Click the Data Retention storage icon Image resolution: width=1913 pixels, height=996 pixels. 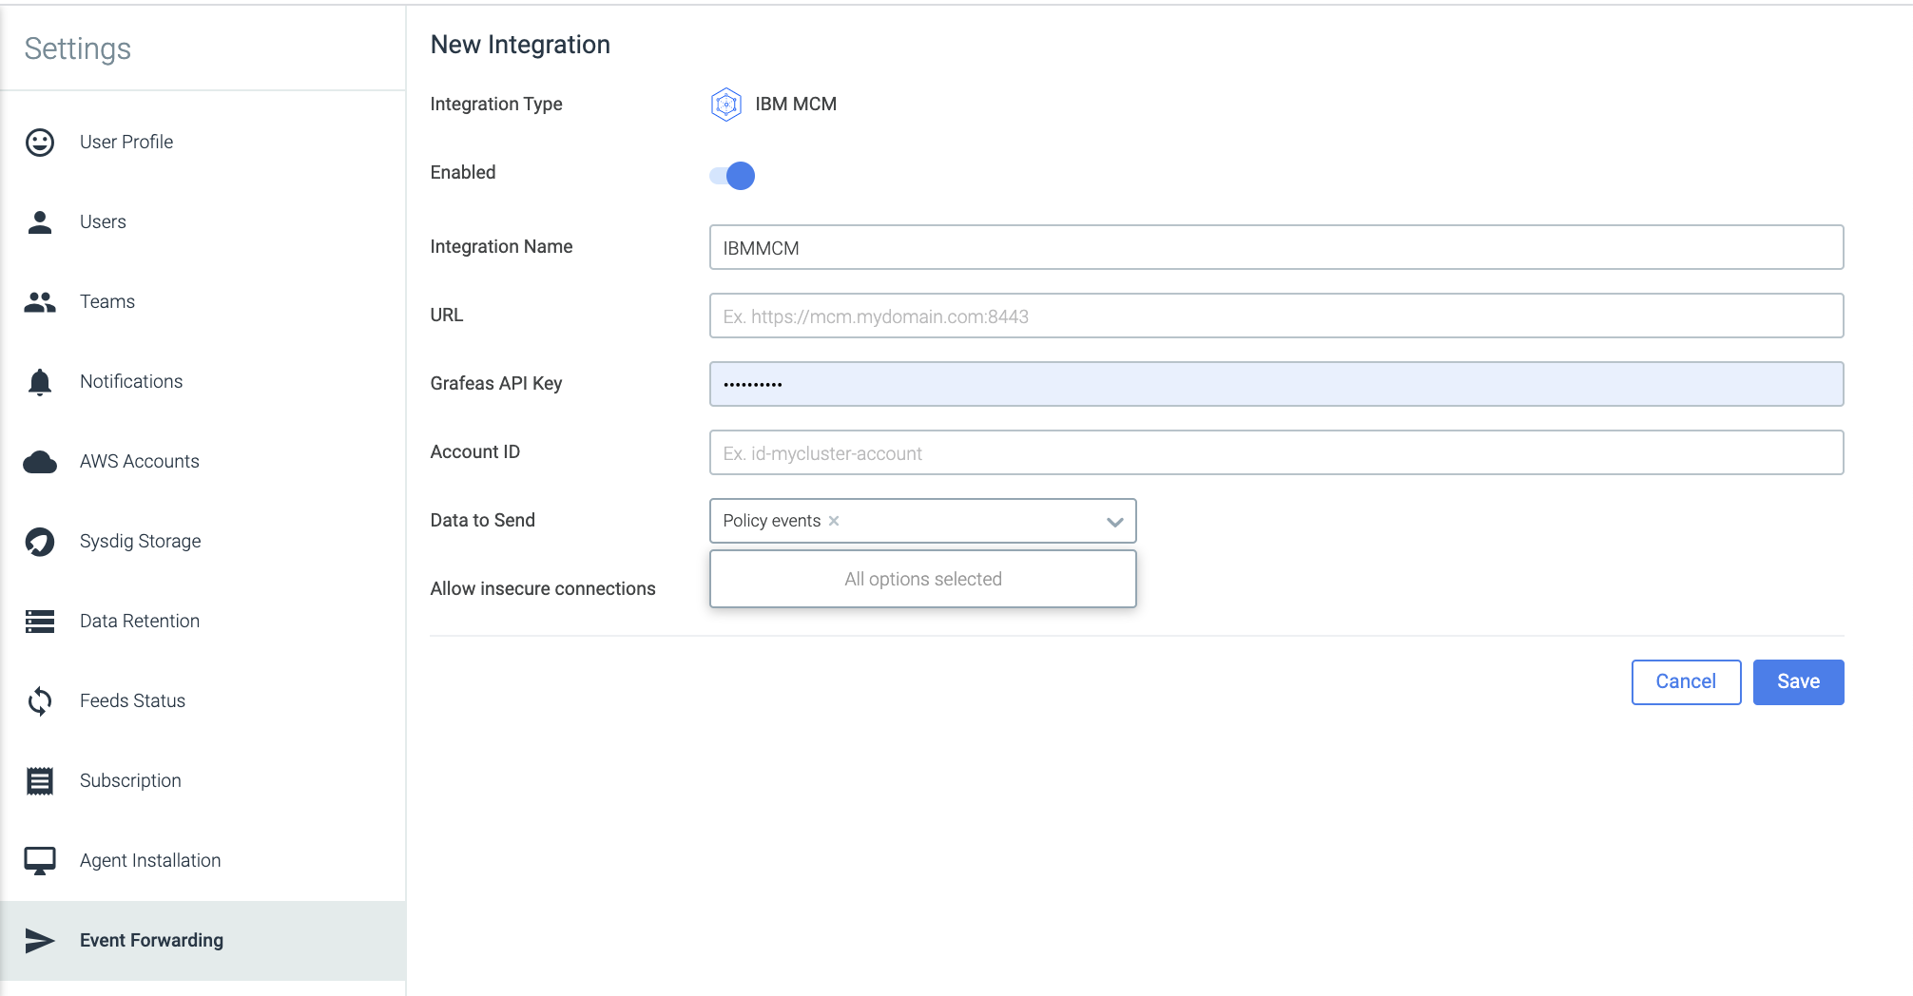[x=40, y=622]
